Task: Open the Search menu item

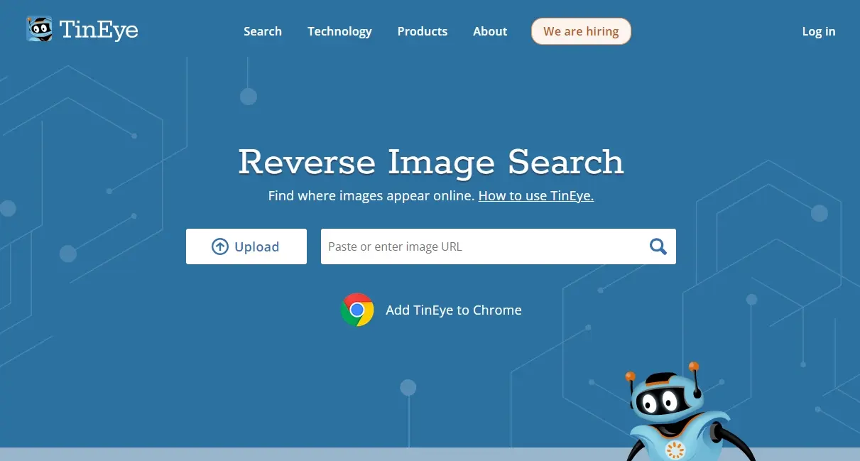Action: click(x=262, y=31)
